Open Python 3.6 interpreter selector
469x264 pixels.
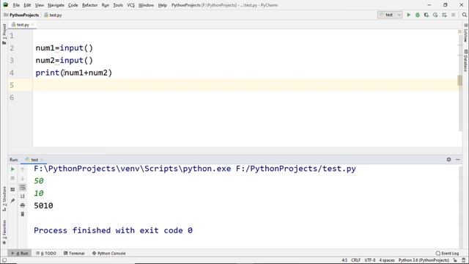click(x=424, y=260)
